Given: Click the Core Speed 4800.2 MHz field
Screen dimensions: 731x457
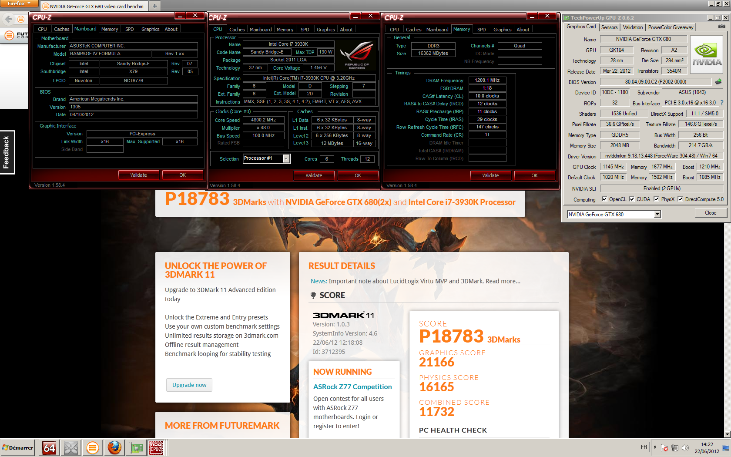Looking at the screenshot, I should pyautogui.click(x=263, y=120).
